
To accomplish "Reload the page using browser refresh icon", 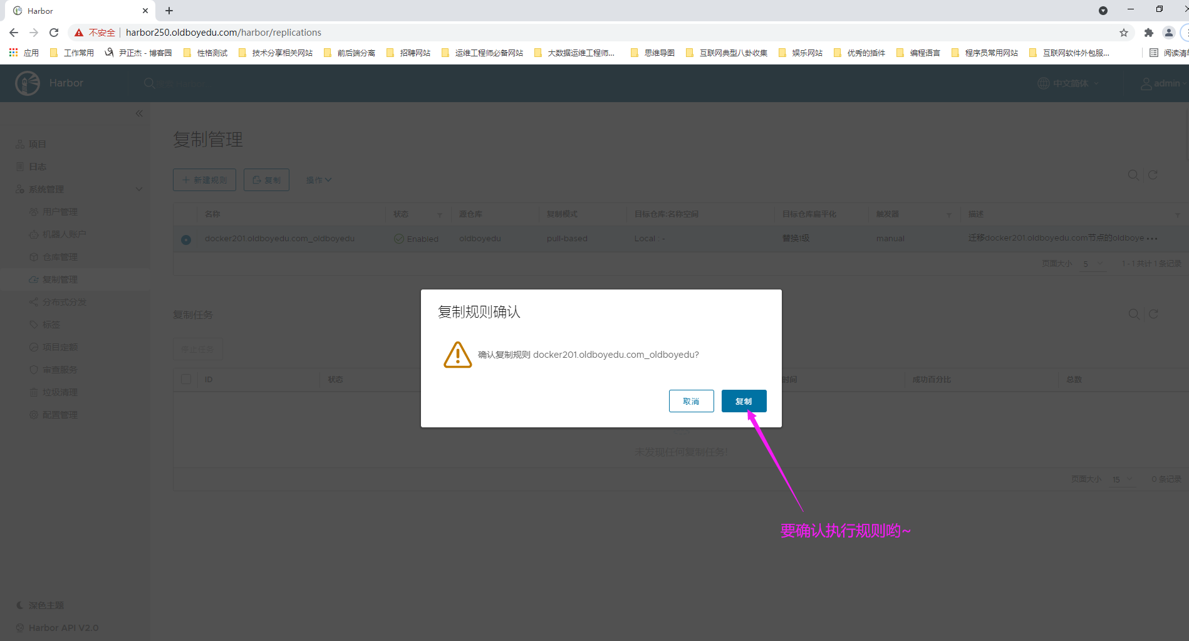I will point(54,33).
